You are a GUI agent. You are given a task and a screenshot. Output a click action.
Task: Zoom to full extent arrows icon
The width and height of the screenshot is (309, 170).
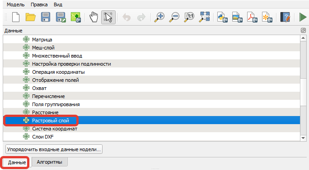[x=204, y=17]
